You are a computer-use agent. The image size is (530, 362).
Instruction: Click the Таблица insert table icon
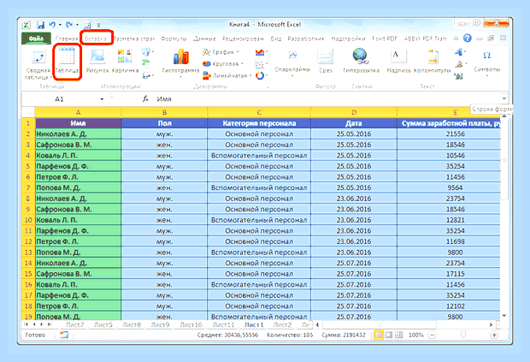coord(67,61)
